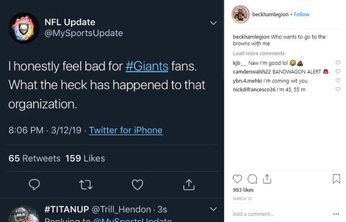This screenshot has width=346, height=222.
Task: Open Twitter for iPhone link
Action: [126, 130]
